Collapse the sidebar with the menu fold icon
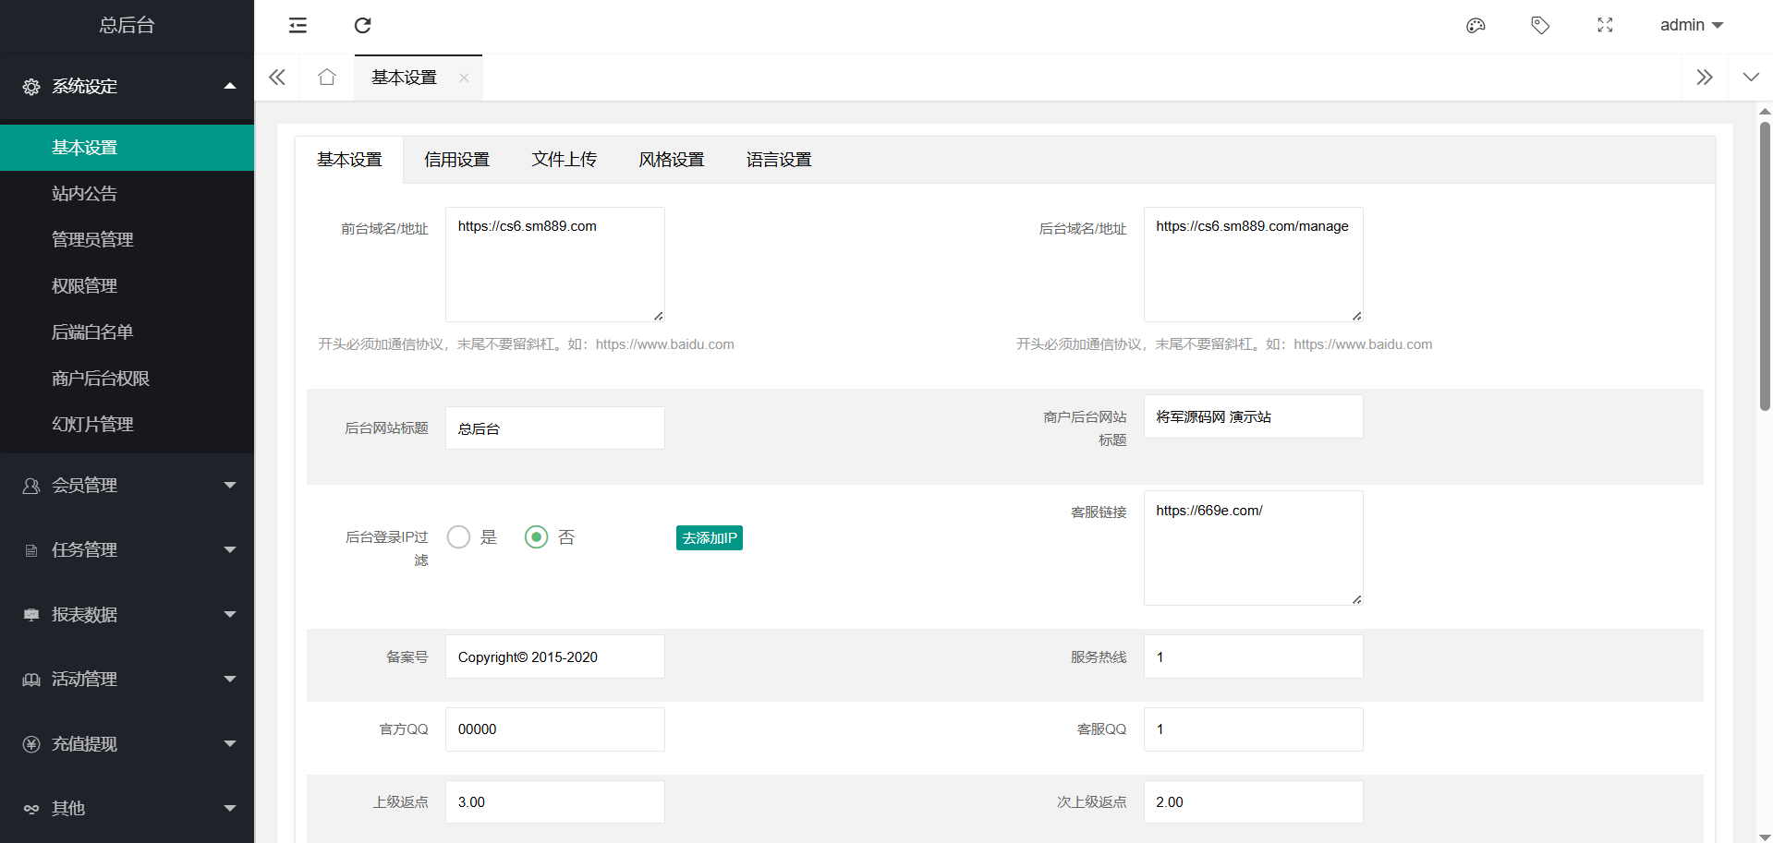 298,25
